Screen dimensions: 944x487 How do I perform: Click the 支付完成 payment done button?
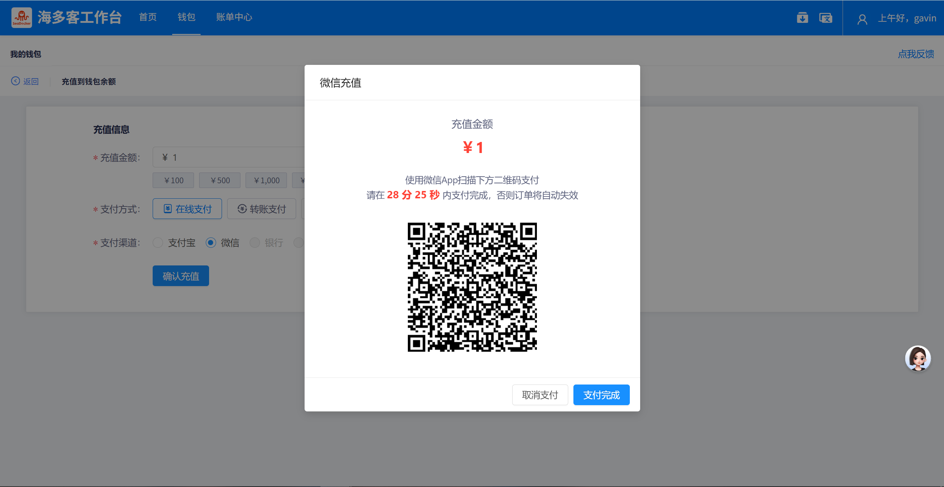(601, 395)
